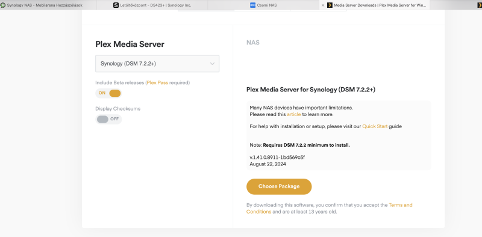
Task: Click the DSM favicon on Csomi NAS tab
Action: pos(252,5)
